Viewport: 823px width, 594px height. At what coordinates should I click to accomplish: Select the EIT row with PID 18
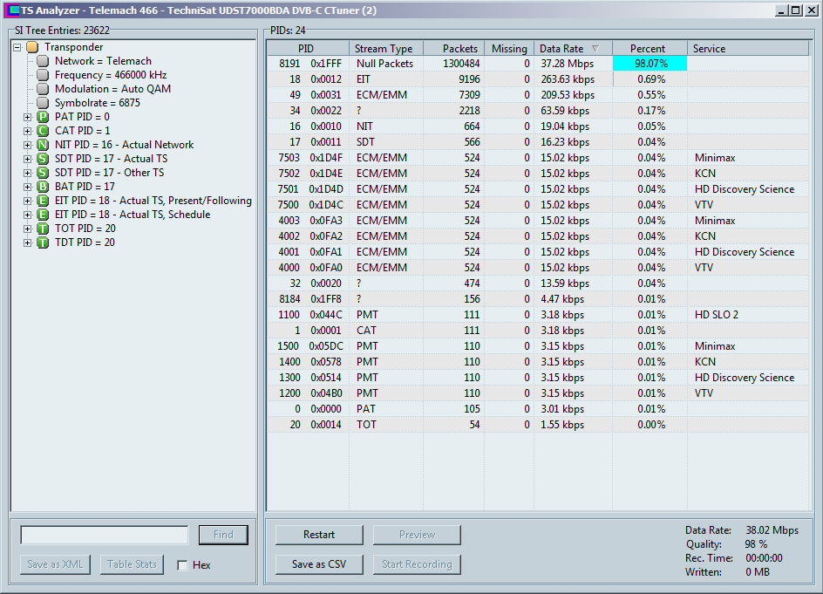[x=538, y=79]
